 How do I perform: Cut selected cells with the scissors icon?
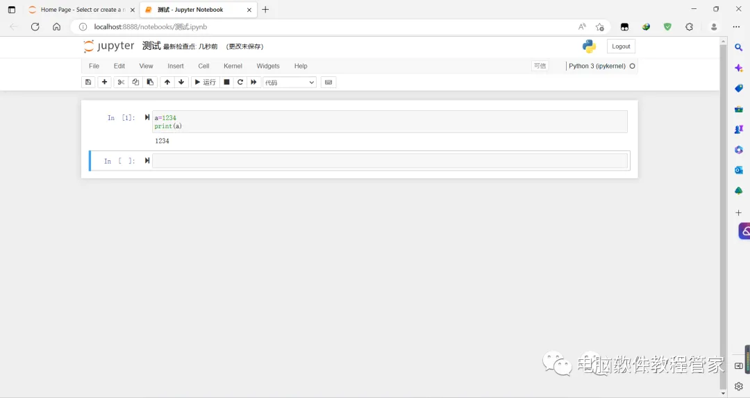click(x=121, y=83)
